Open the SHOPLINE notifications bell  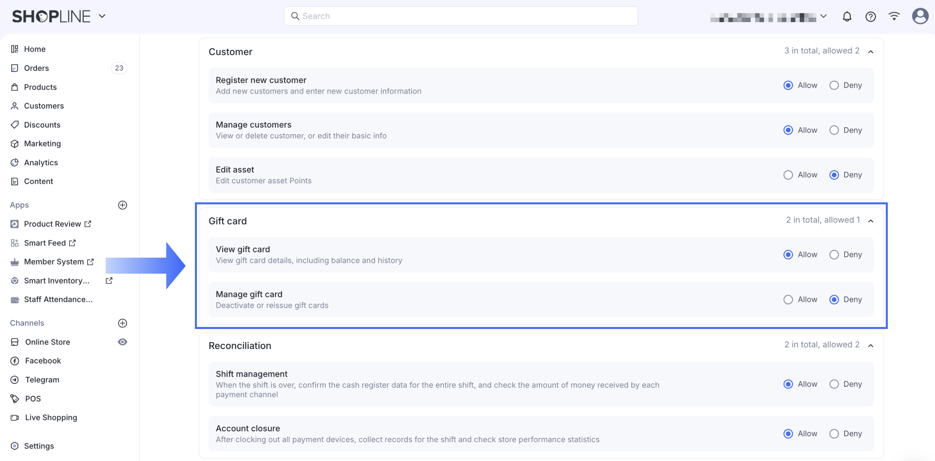pyautogui.click(x=847, y=16)
